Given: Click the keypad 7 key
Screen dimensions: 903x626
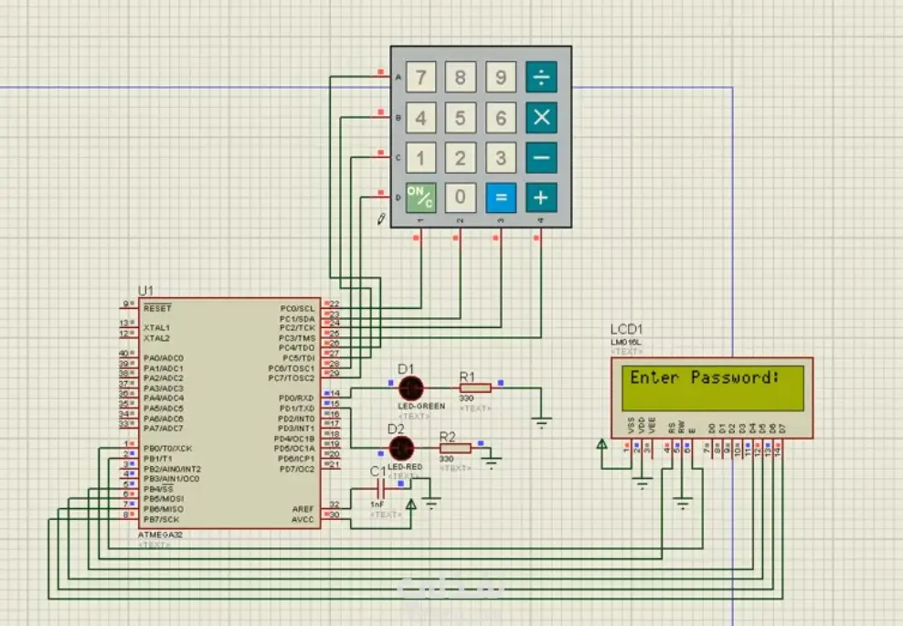Looking at the screenshot, I should 421,77.
